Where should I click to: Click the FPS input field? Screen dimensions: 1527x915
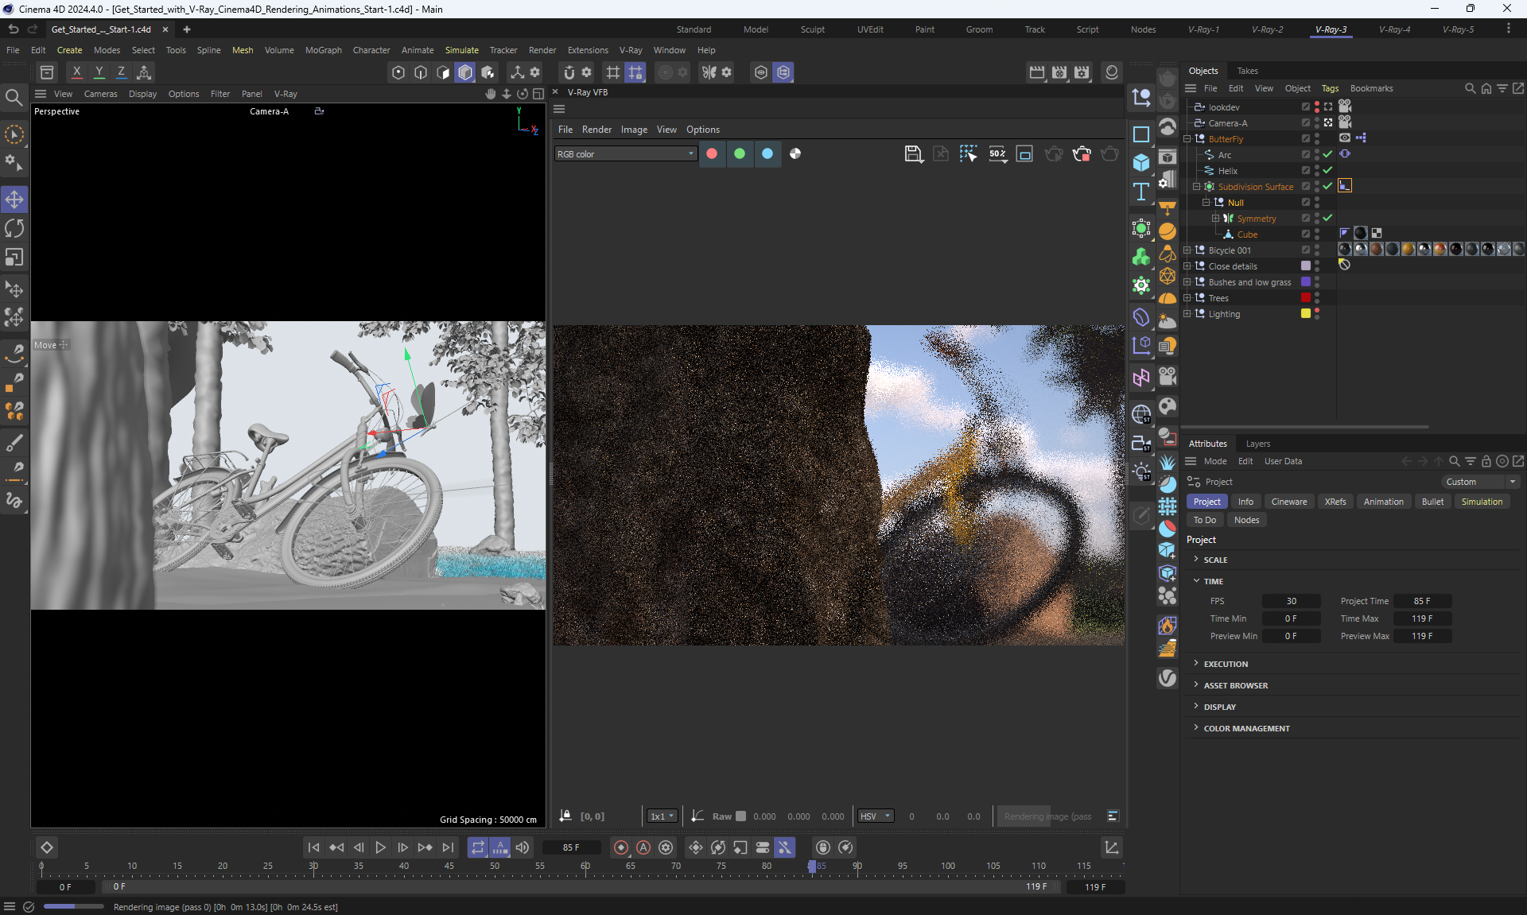(1291, 601)
